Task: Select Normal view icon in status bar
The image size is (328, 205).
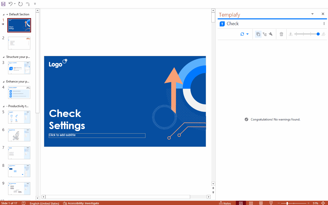Action: [x=241, y=203]
